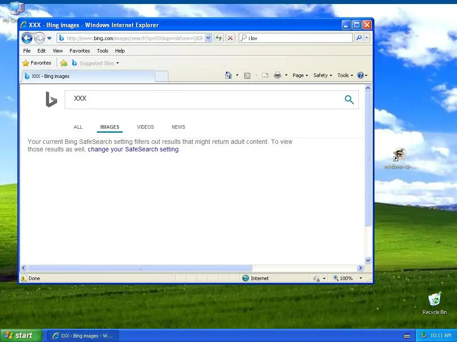This screenshot has height=342, width=457.
Task: Switch to the VIDEOS tab
Action: click(x=145, y=127)
